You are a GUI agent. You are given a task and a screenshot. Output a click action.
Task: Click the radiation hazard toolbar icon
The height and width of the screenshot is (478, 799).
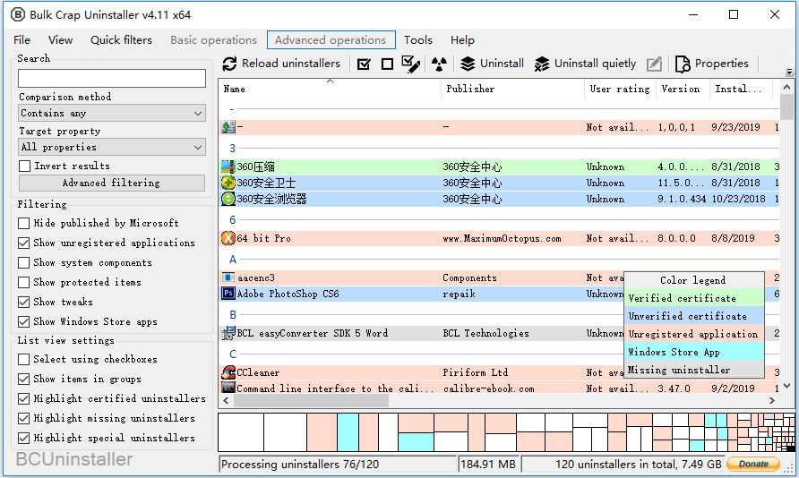tap(439, 64)
